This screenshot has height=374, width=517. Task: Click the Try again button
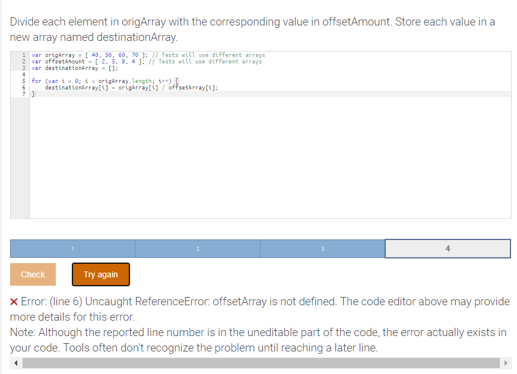[x=100, y=274]
